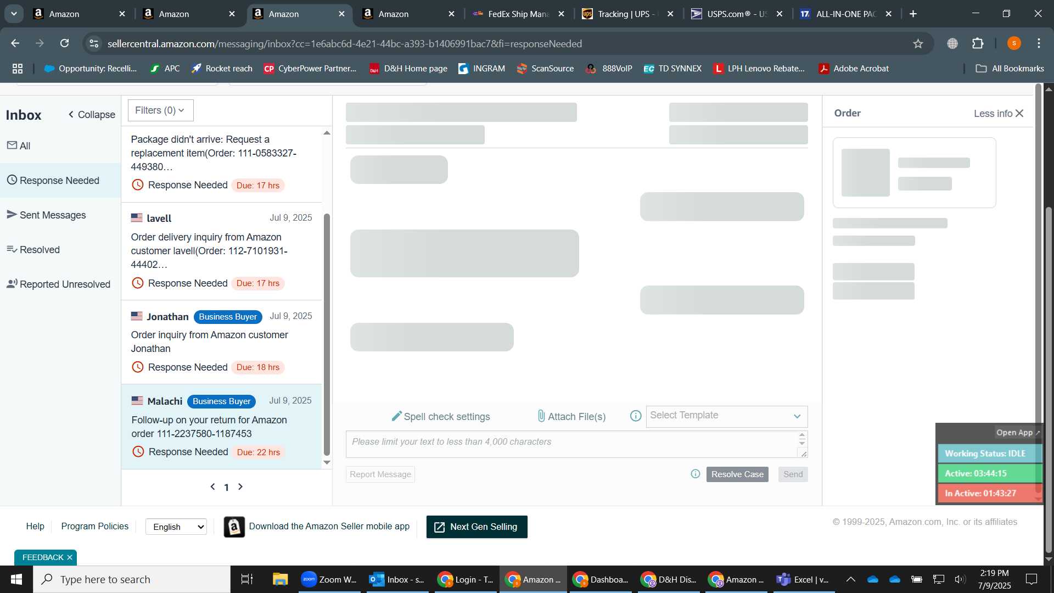Viewport: 1054px width, 593px height.
Task: Open File Explorer from taskbar
Action: pyautogui.click(x=280, y=579)
